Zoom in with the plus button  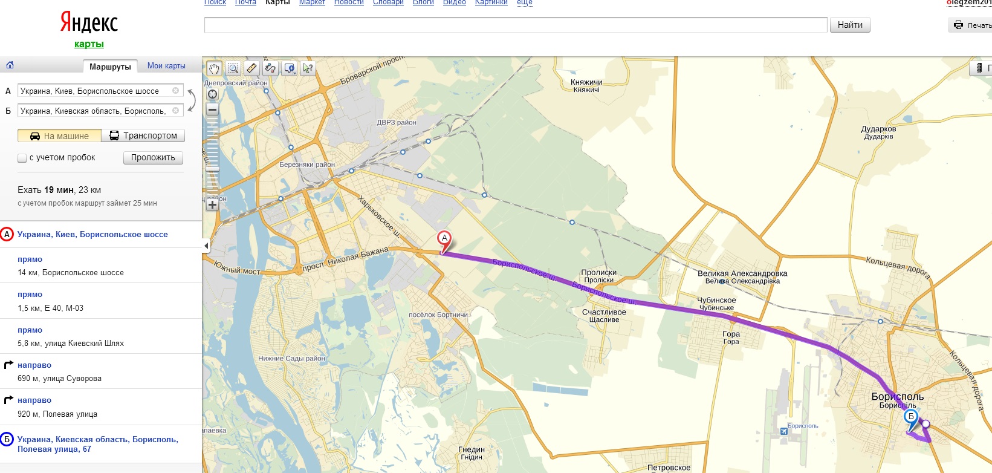[212, 204]
